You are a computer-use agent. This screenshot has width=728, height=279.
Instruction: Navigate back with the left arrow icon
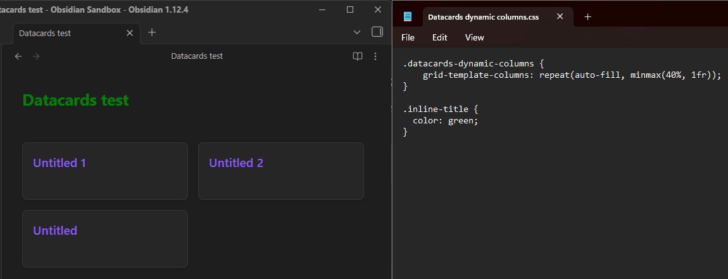pyautogui.click(x=18, y=56)
